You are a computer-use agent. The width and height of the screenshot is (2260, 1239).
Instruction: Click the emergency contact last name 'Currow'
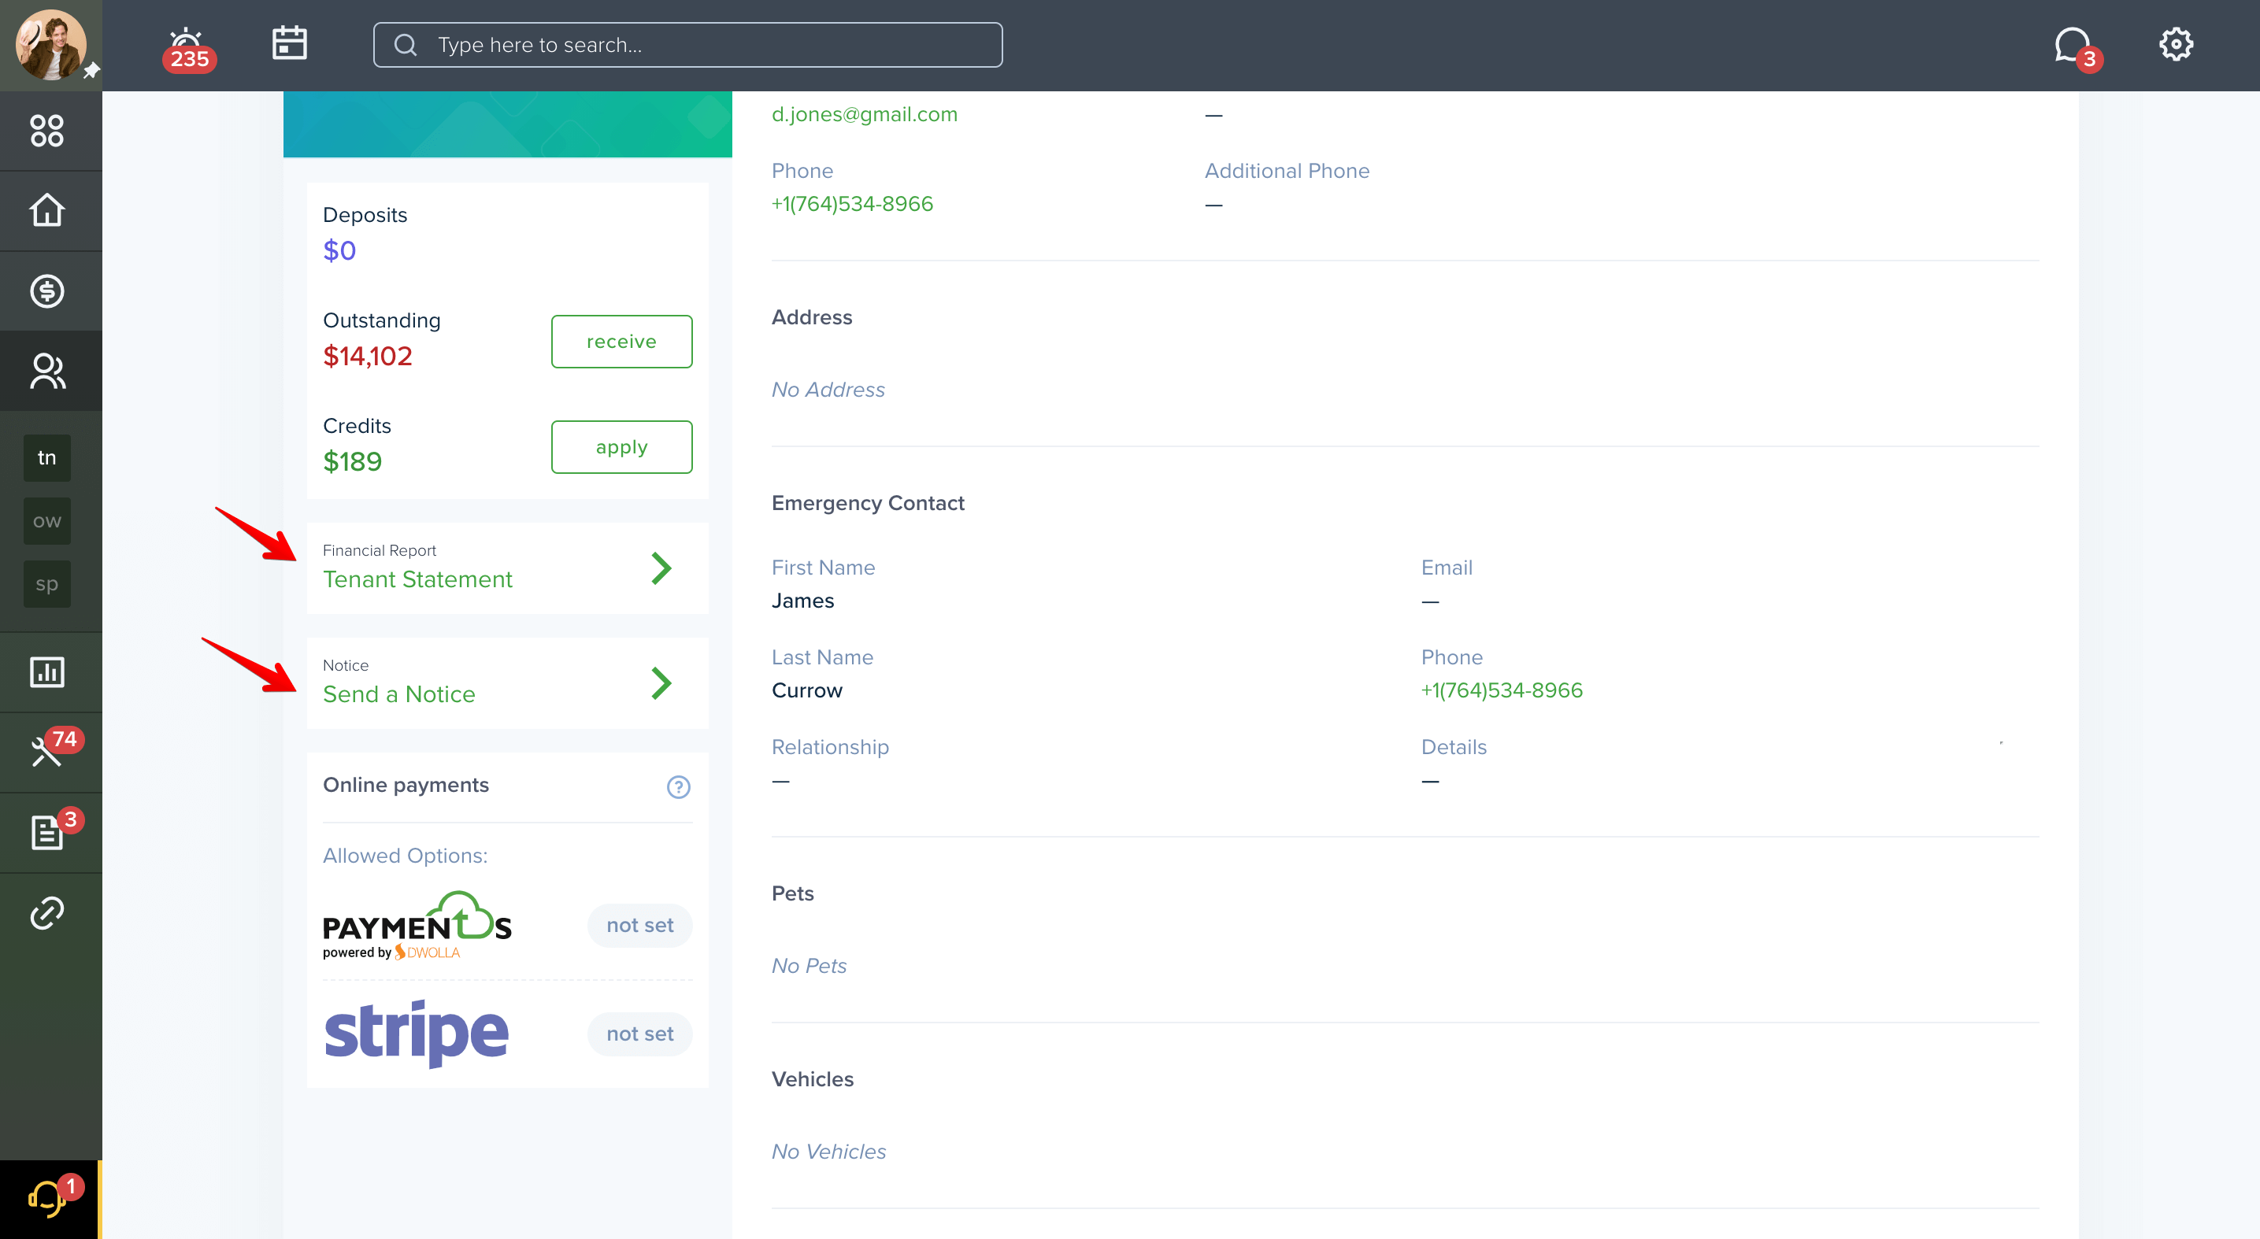(806, 690)
